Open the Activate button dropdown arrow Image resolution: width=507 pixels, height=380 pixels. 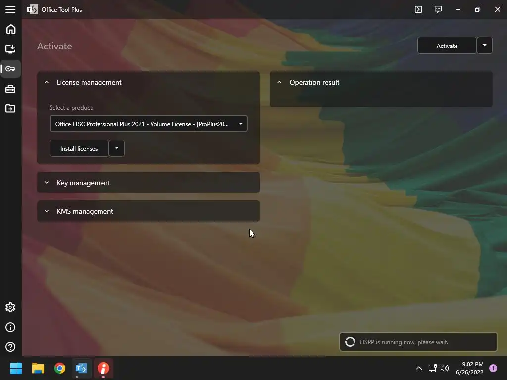pos(485,46)
